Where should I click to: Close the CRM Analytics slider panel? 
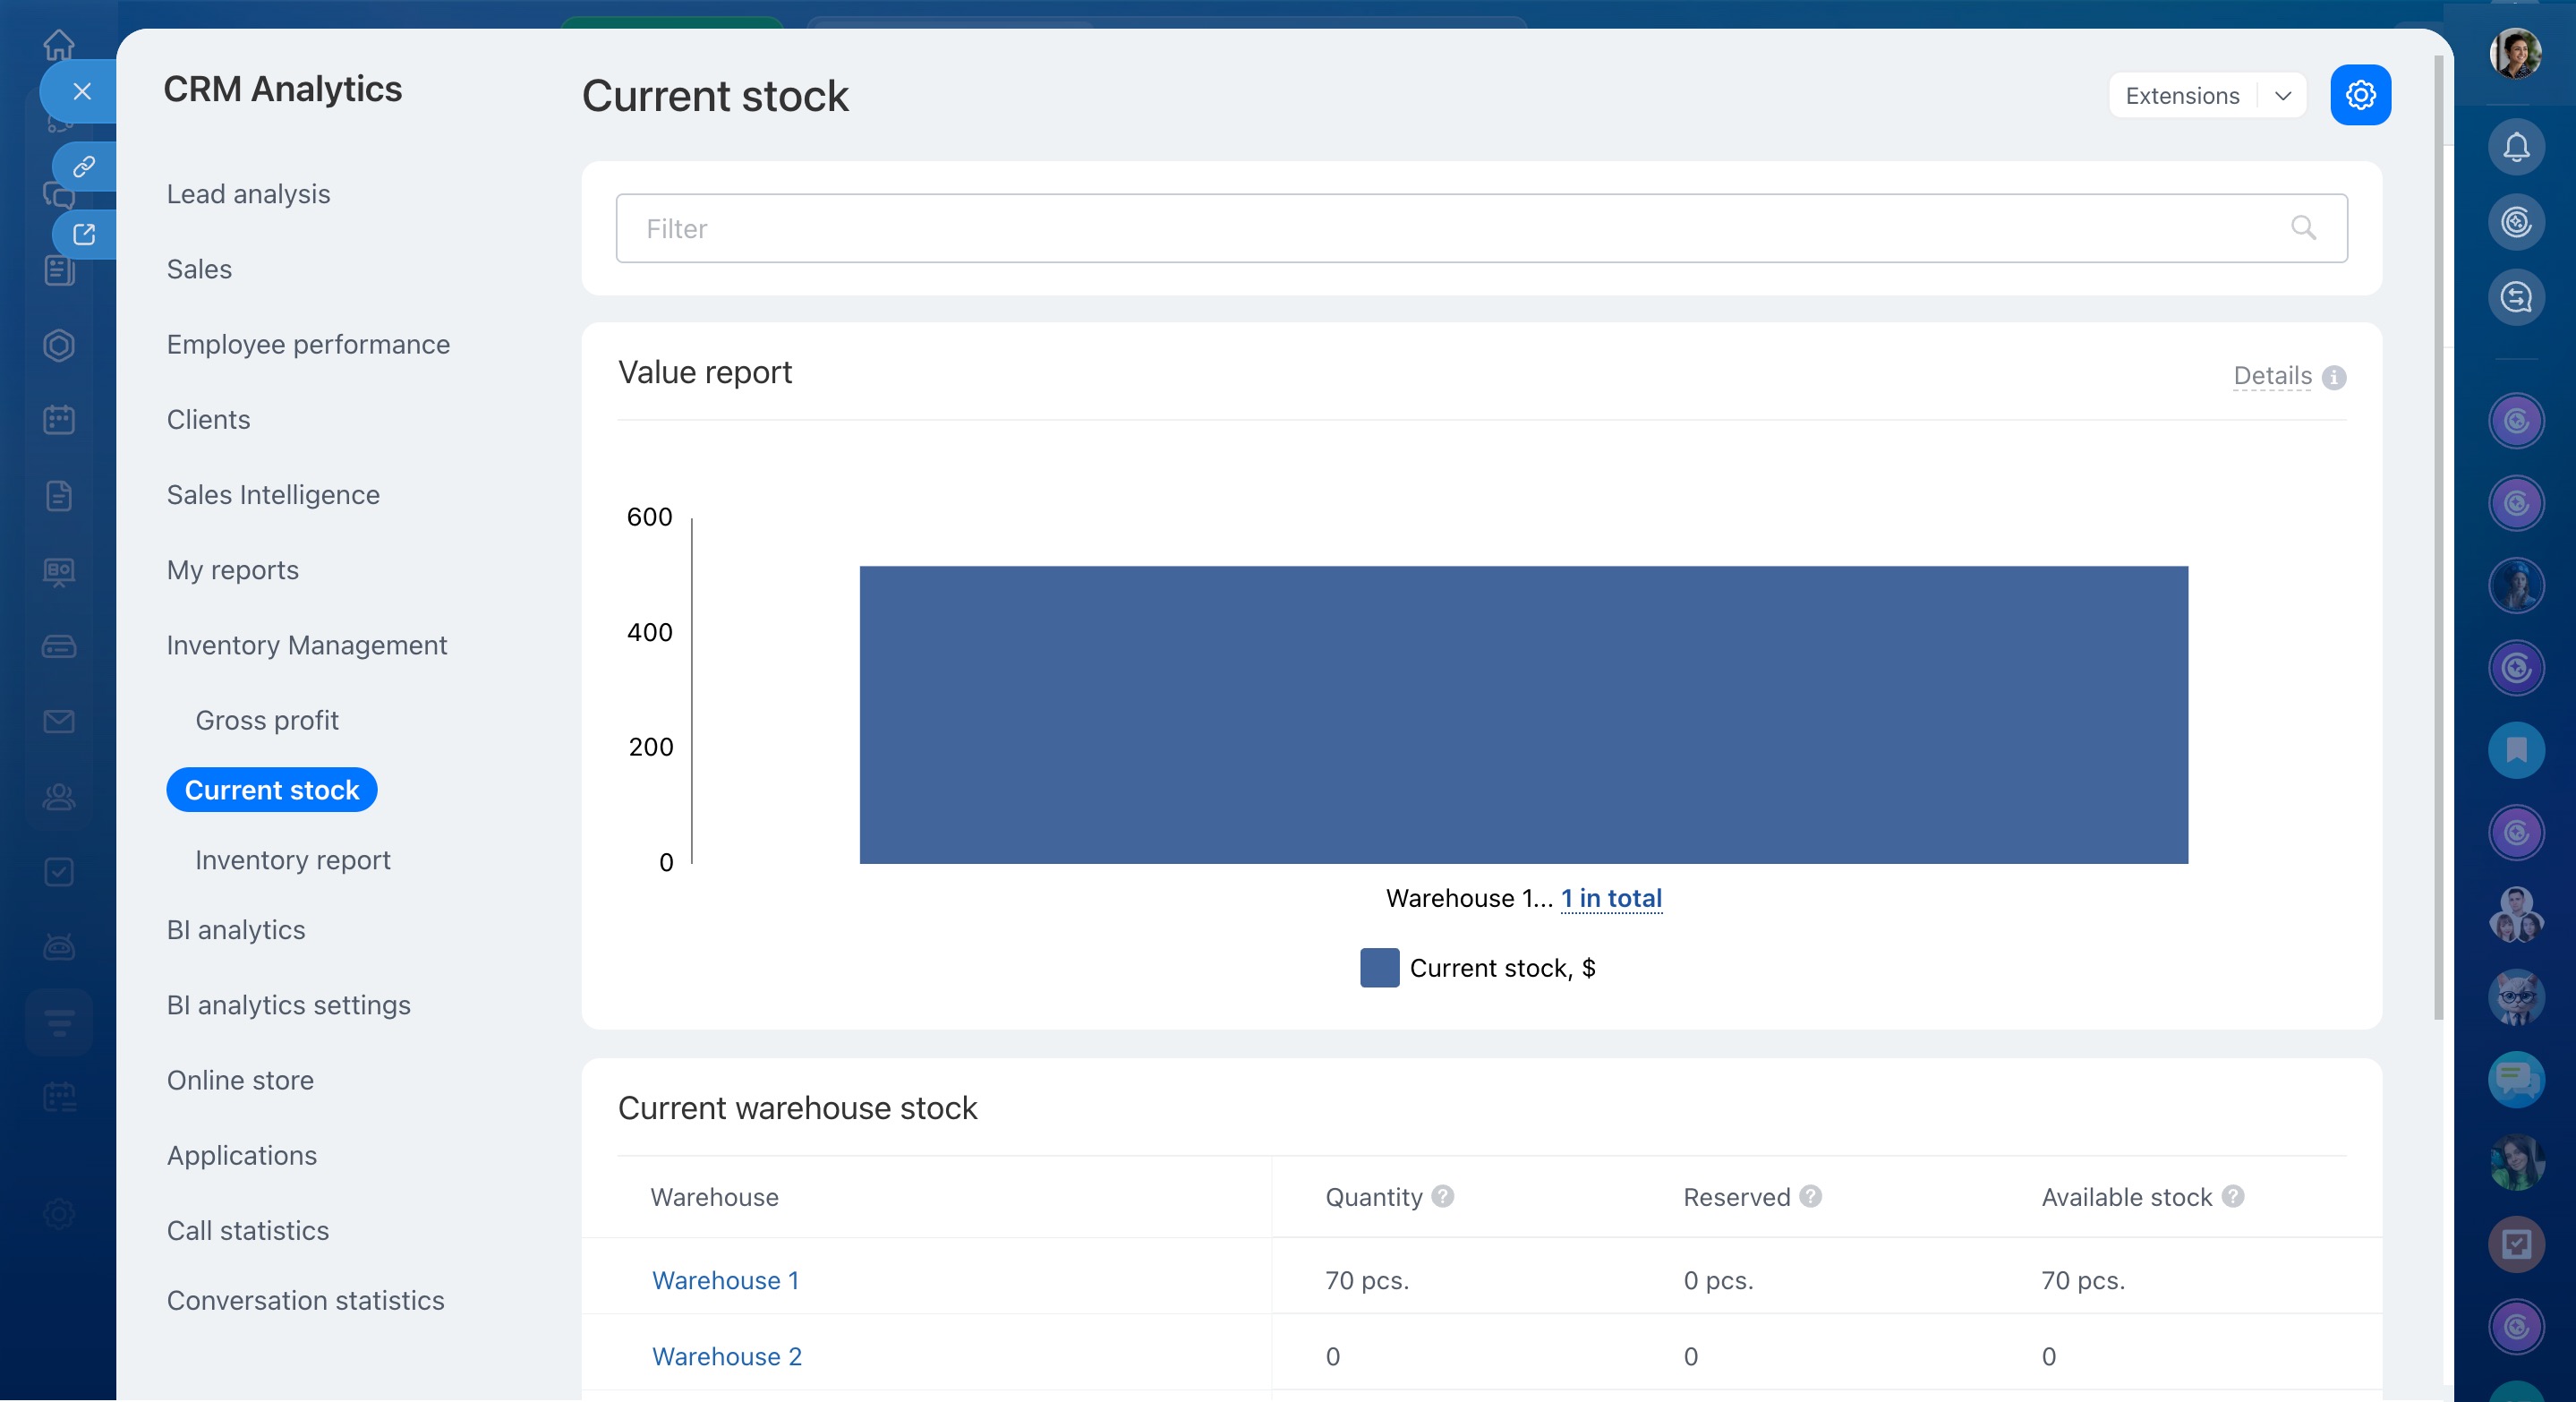coord(82,92)
